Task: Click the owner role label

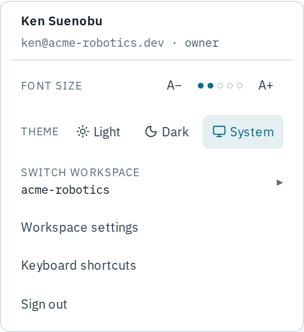Action: coord(202,43)
